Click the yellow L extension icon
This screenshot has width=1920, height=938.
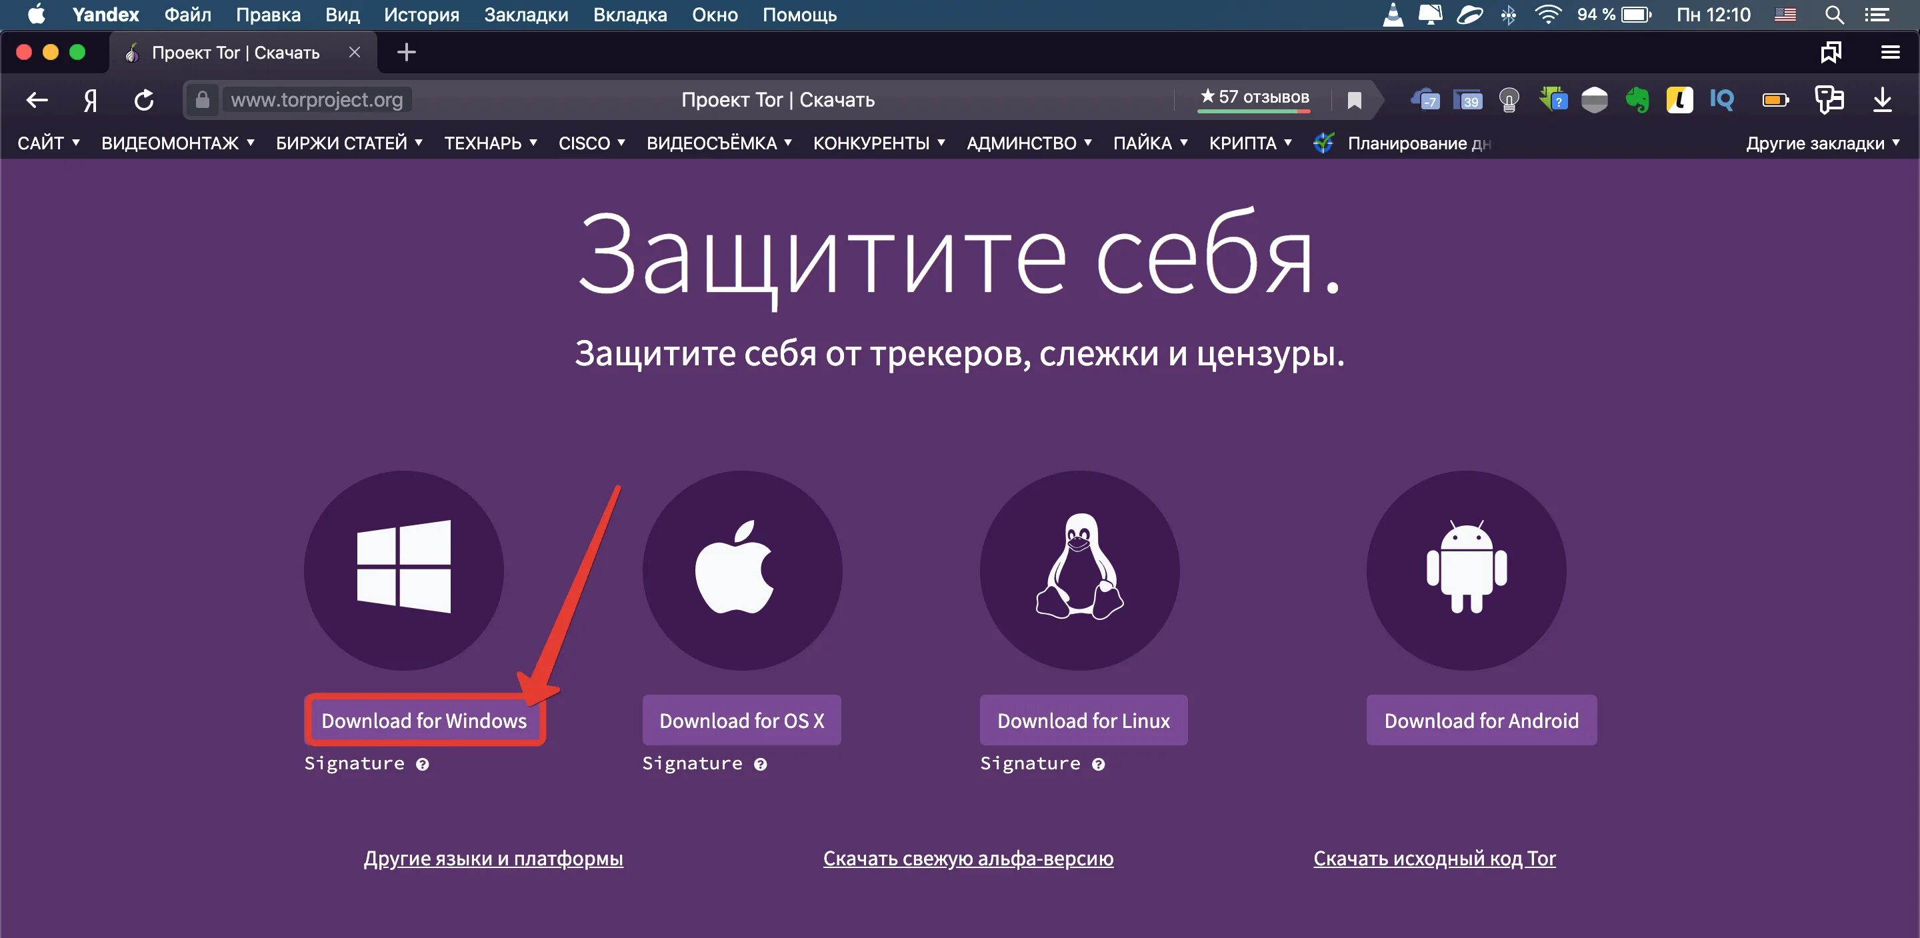tap(1679, 100)
